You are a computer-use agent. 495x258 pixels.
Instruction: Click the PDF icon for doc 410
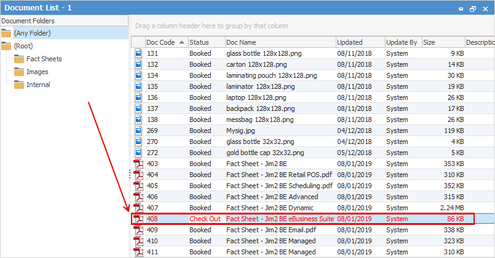(x=138, y=241)
